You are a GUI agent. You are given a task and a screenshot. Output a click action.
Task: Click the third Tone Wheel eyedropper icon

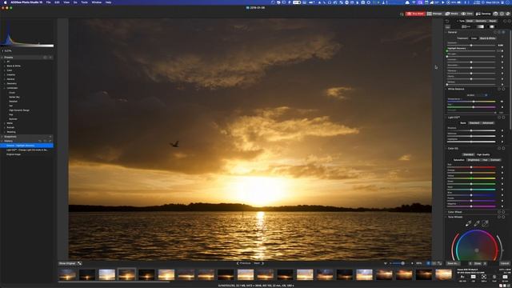coord(486,223)
